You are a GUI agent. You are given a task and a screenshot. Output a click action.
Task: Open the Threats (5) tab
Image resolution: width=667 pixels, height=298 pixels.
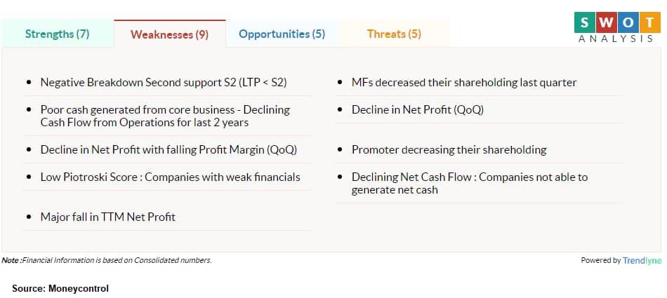tap(394, 34)
